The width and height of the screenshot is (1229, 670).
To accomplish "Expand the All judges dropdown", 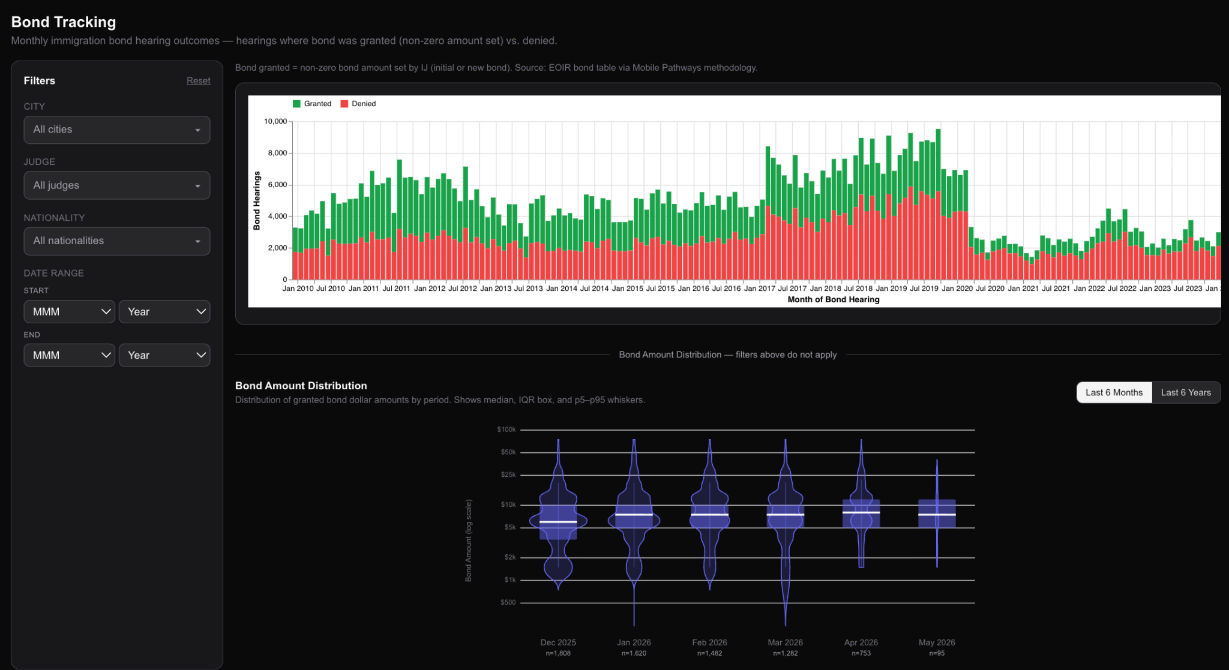I will 116,185.
